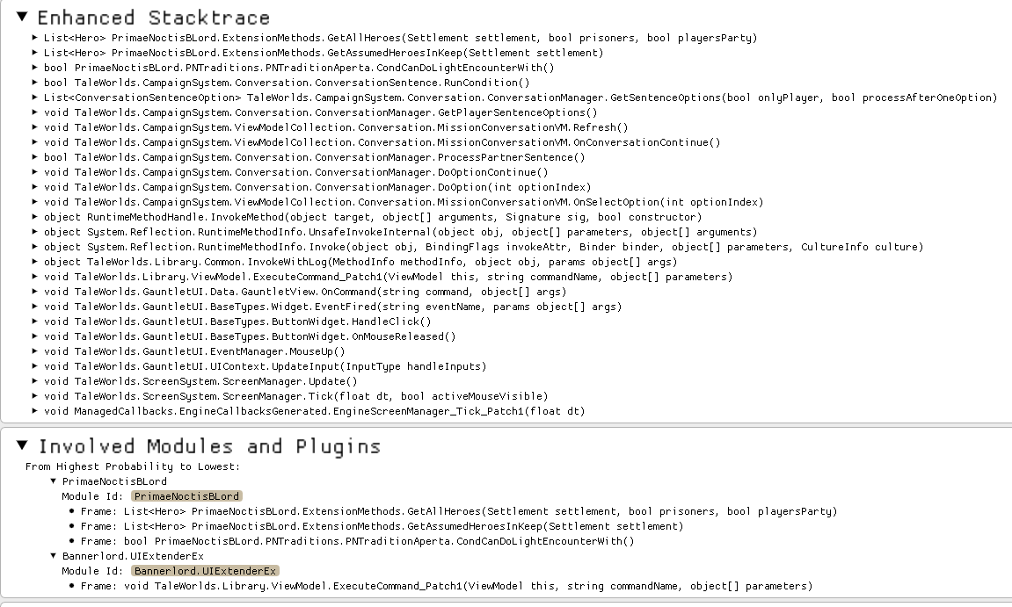This screenshot has height=607, width=1012.
Task: Open the Bannerlord.UIExtenderEx module id link
Action: [x=205, y=571]
